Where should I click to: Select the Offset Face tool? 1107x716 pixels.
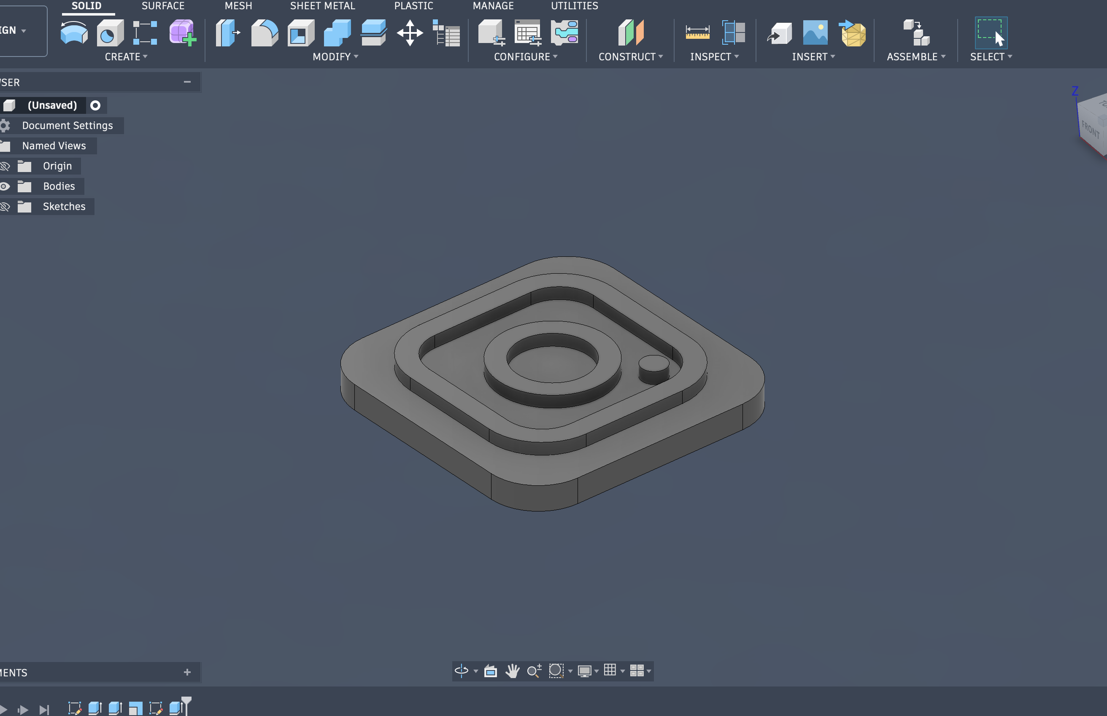[373, 32]
